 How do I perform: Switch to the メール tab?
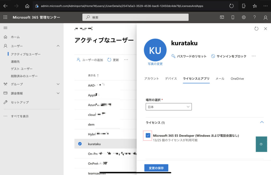pyautogui.click(x=220, y=78)
